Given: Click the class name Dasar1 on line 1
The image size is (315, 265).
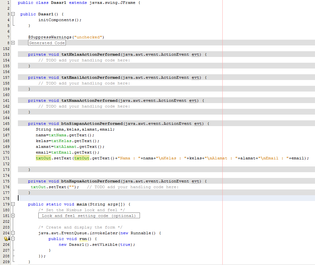Looking at the screenshot, I should pyautogui.click(x=58, y=3).
